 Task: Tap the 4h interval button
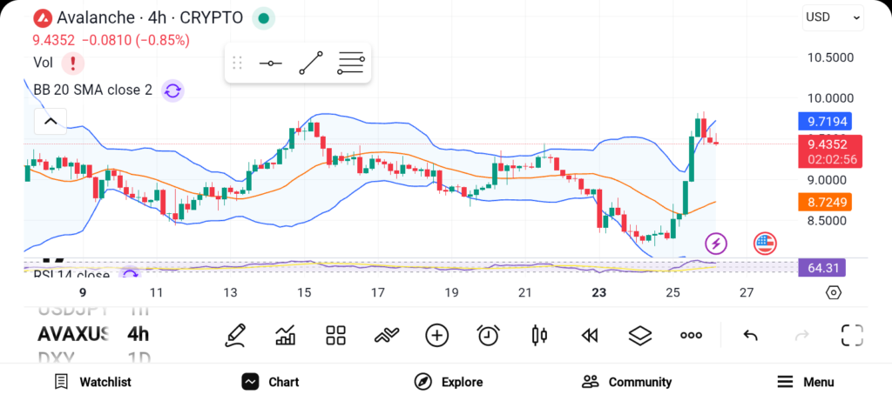click(138, 334)
